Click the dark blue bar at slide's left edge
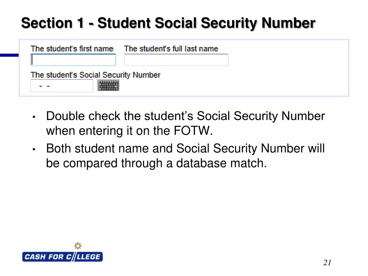The height and width of the screenshot is (276, 368). pos(9,55)
